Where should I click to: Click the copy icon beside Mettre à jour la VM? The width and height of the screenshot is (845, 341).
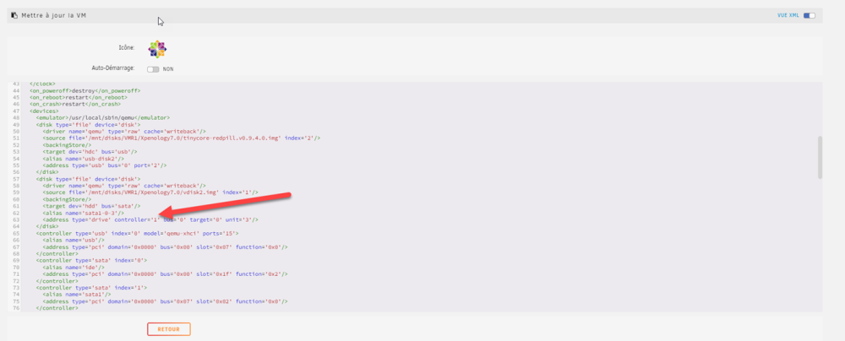(14, 16)
